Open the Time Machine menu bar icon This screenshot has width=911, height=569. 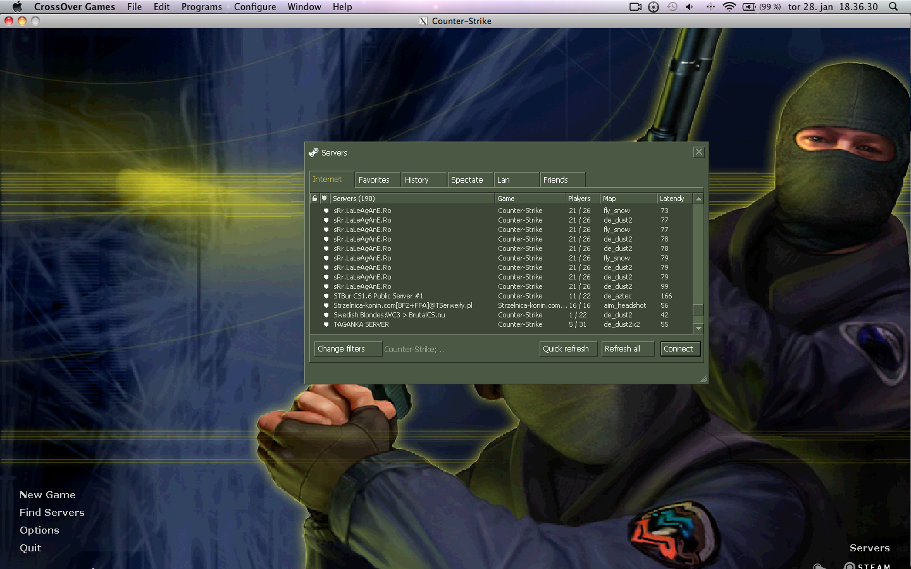tap(672, 7)
